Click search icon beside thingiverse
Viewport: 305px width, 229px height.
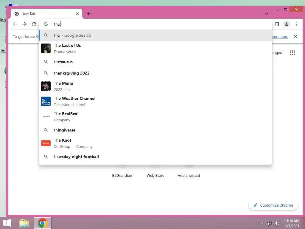(46, 130)
